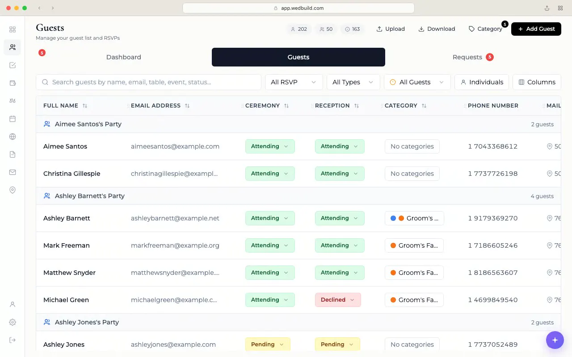Switch to the Dashboard tab
The image size is (572, 357).
click(124, 57)
